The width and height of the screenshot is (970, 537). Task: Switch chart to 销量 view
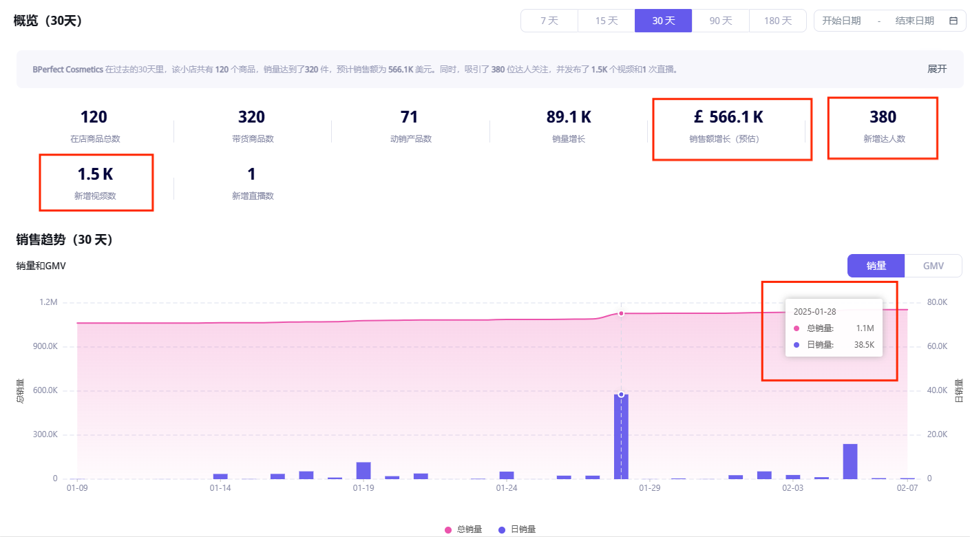pyautogui.click(x=876, y=266)
